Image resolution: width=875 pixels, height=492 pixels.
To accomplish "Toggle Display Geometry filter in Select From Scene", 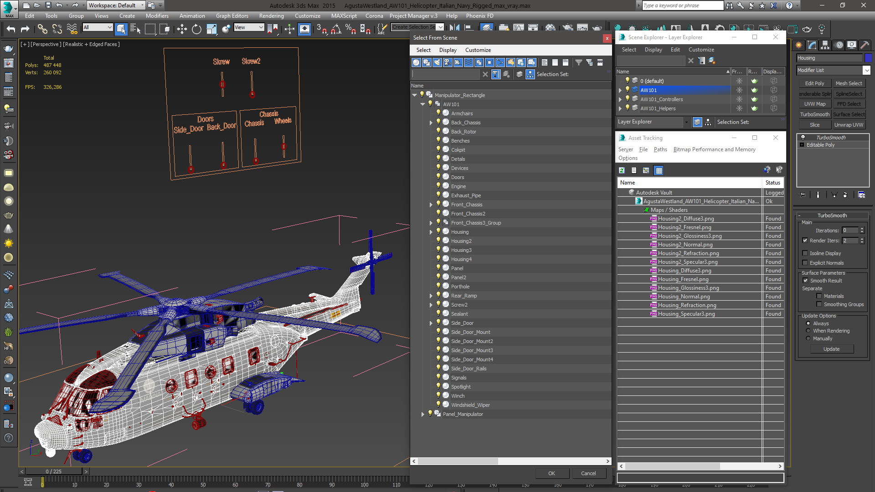I will pos(416,62).
